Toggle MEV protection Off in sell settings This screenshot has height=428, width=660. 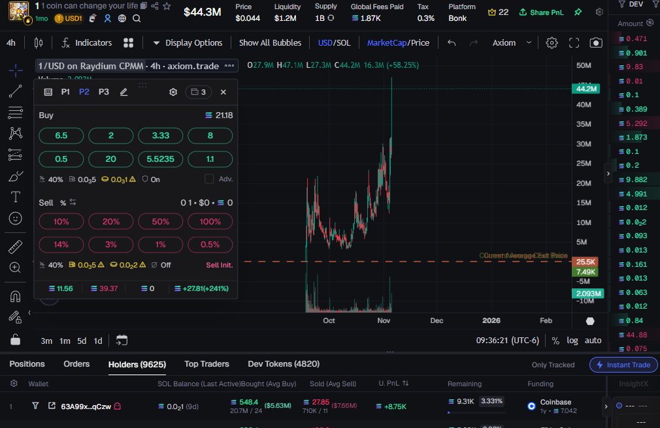[161, 265]
